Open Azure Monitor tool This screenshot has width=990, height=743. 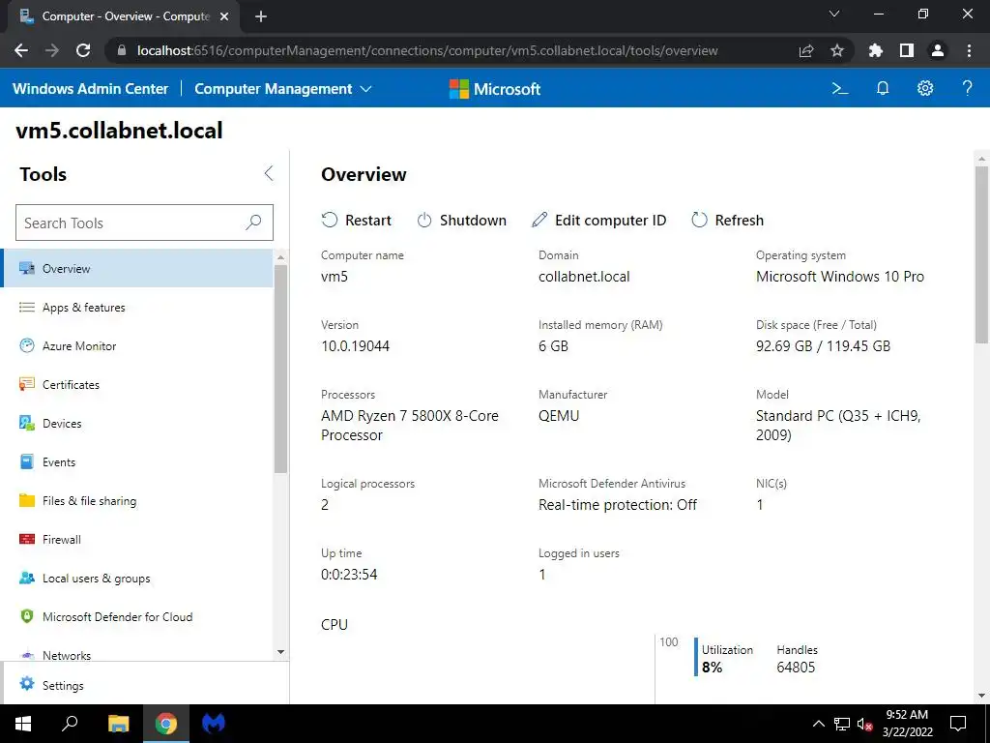click(x=137, y=345)
